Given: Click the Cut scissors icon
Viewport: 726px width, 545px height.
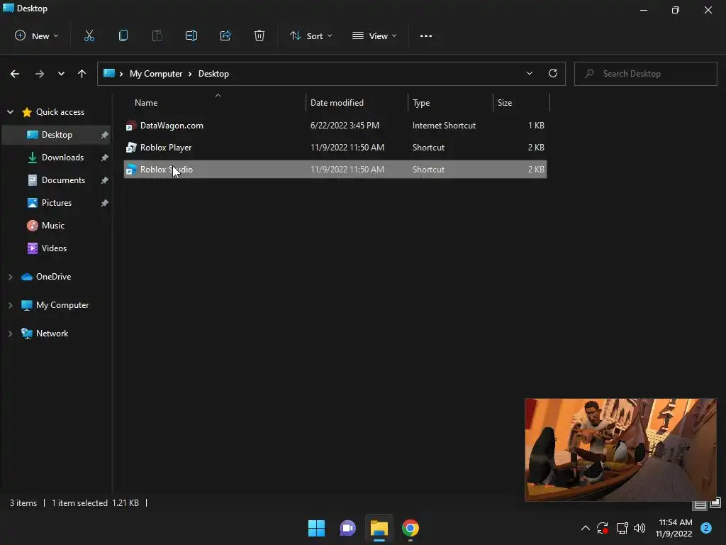Looking at the screenshot, I should pos(89,35).
